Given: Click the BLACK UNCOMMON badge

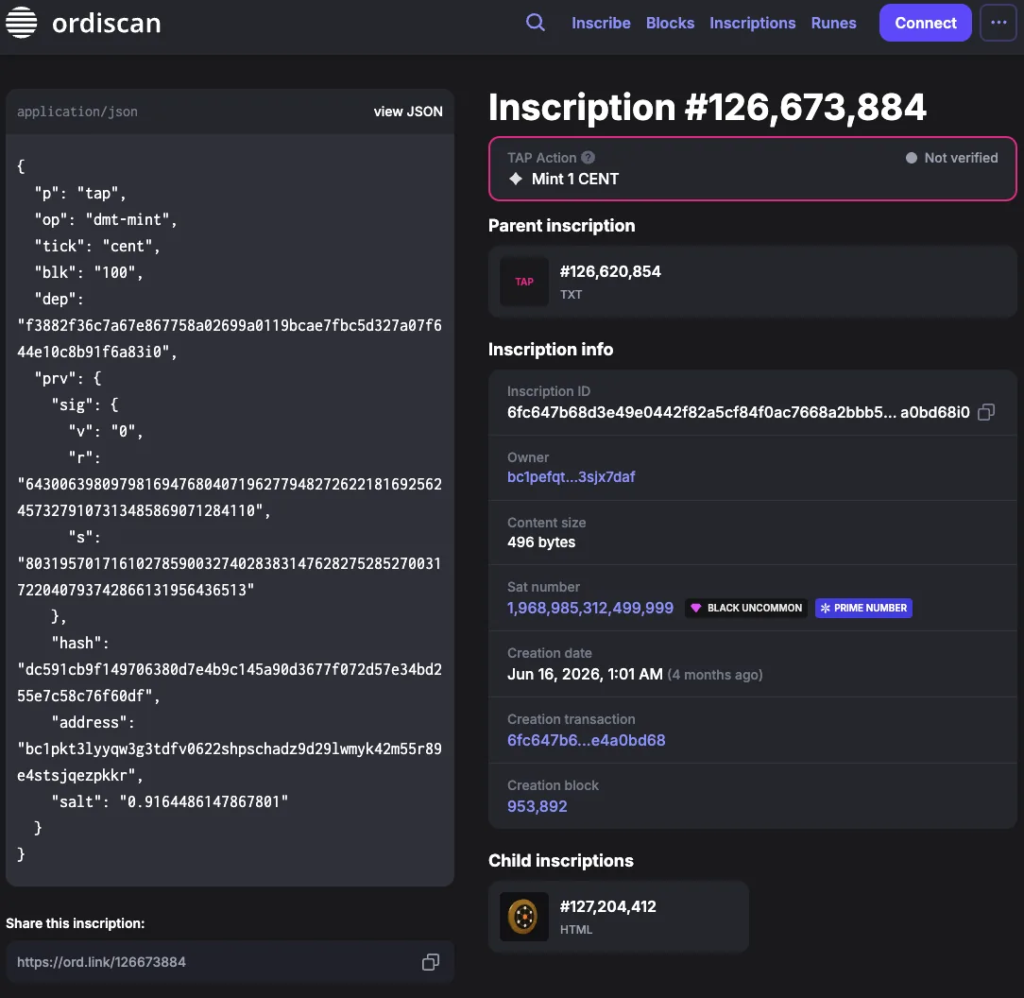Looking at the screenshot, I should [x=745, y=608].
